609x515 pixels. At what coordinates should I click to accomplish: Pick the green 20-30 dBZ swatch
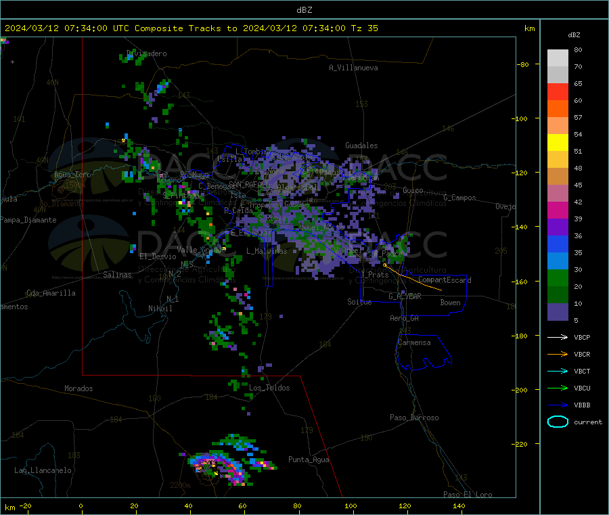click(x=558, y=277)
